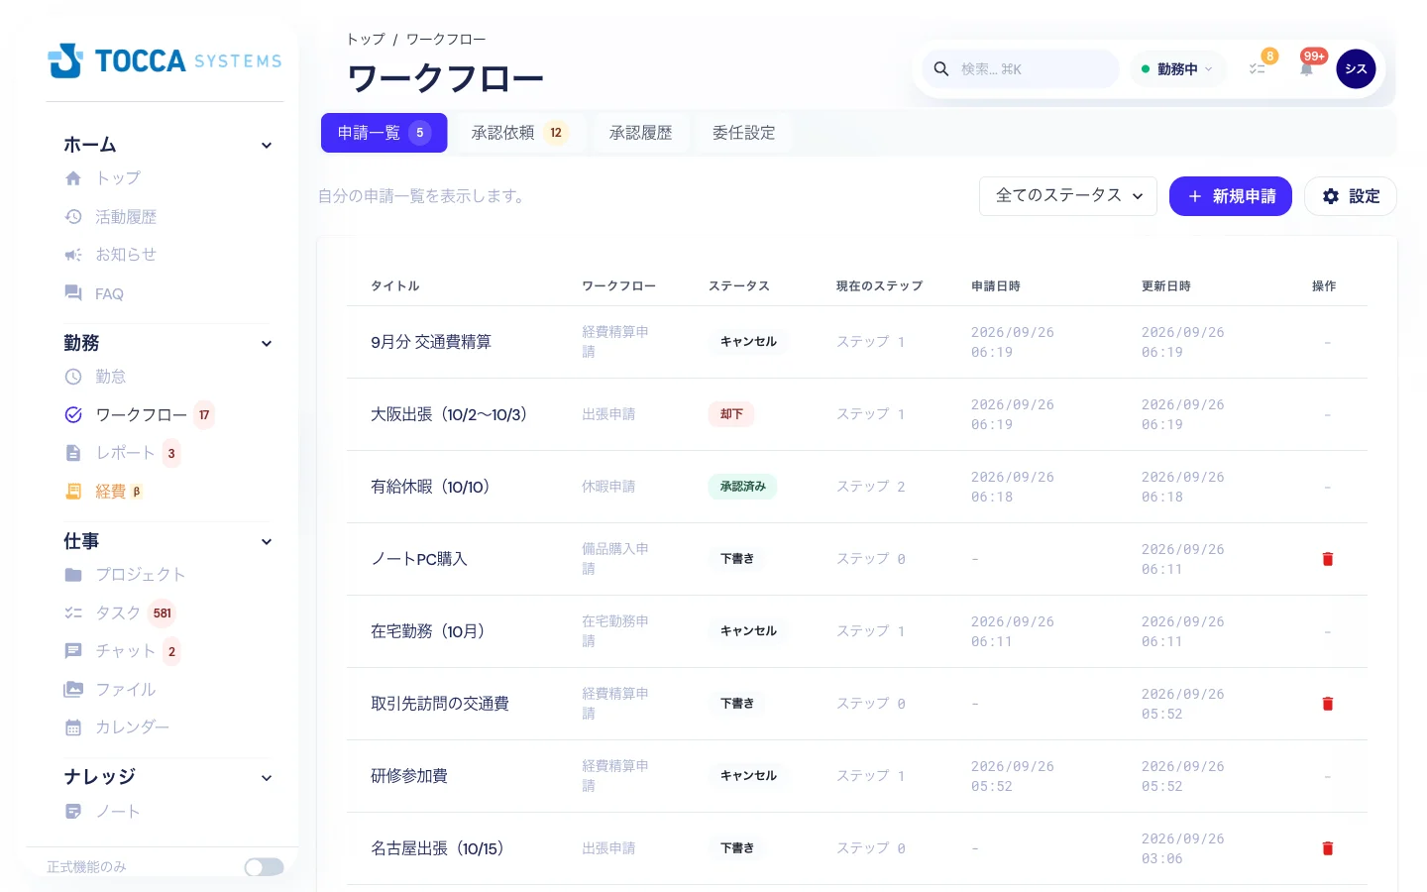Toggle the 正式機能のみ switch
The width and height of the screenshot is (1427, 892).
(x=264, y=867)
